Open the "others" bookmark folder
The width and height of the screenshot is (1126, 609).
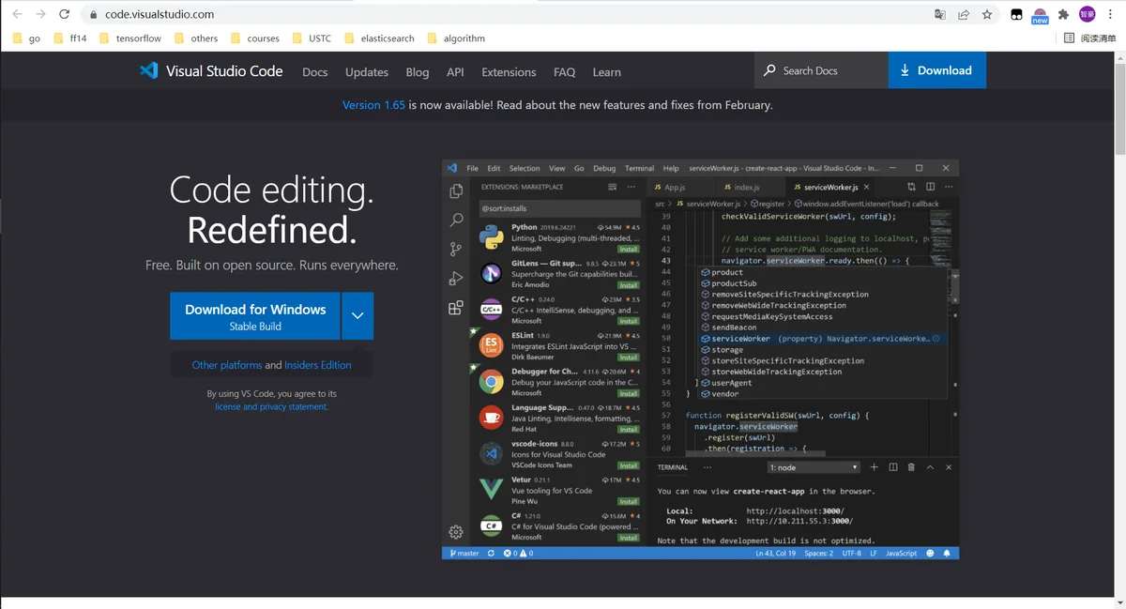196,38
